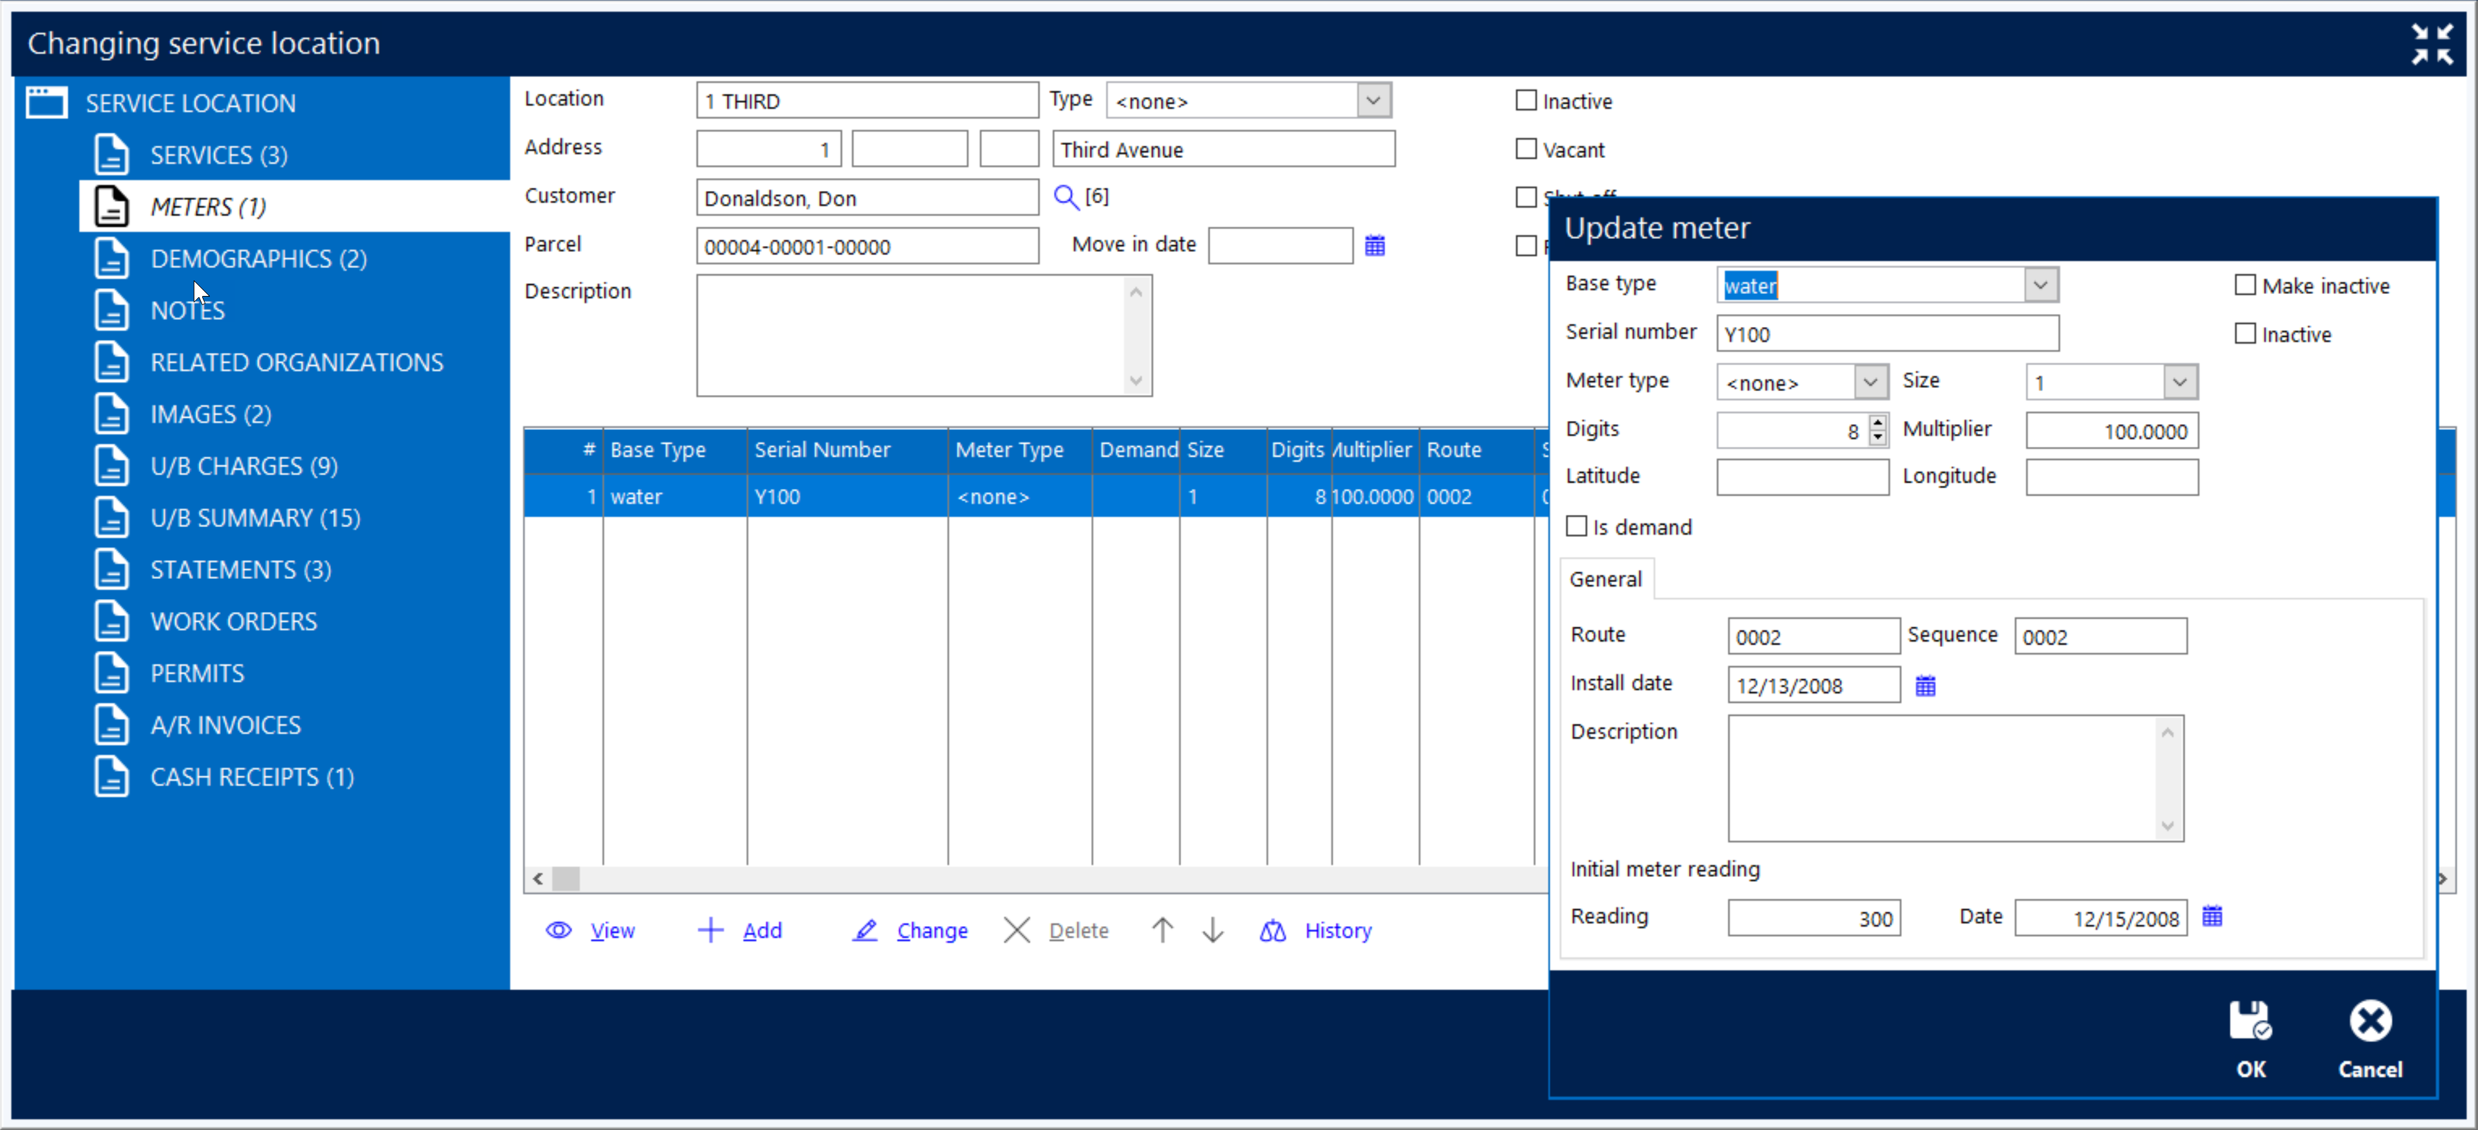Click the Change pencil icon
The height and width of the screenshot is (1130, 2478).
865,930
